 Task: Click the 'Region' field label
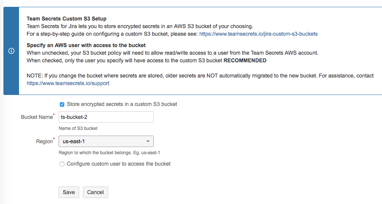45,141
